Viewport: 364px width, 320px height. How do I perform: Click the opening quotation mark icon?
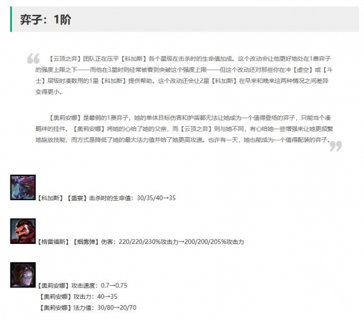(x=34, y=59)
